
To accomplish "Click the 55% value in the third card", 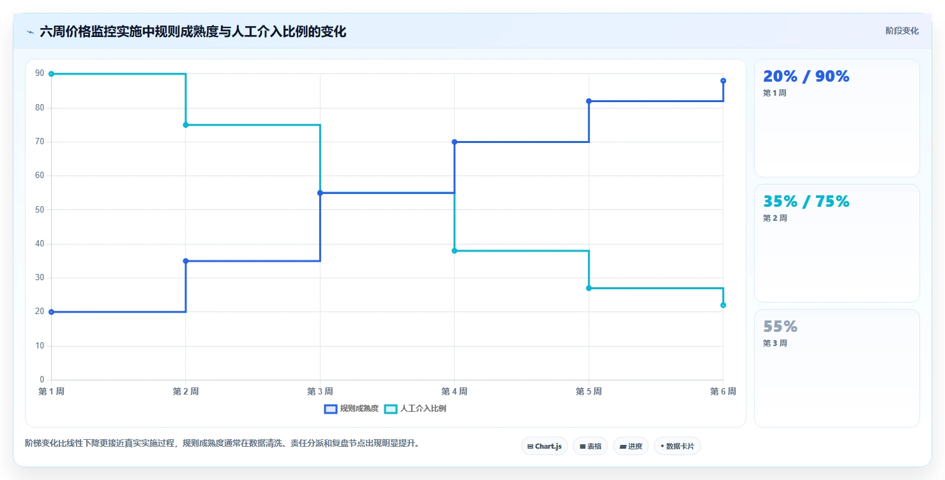I will tap(780, 327).
